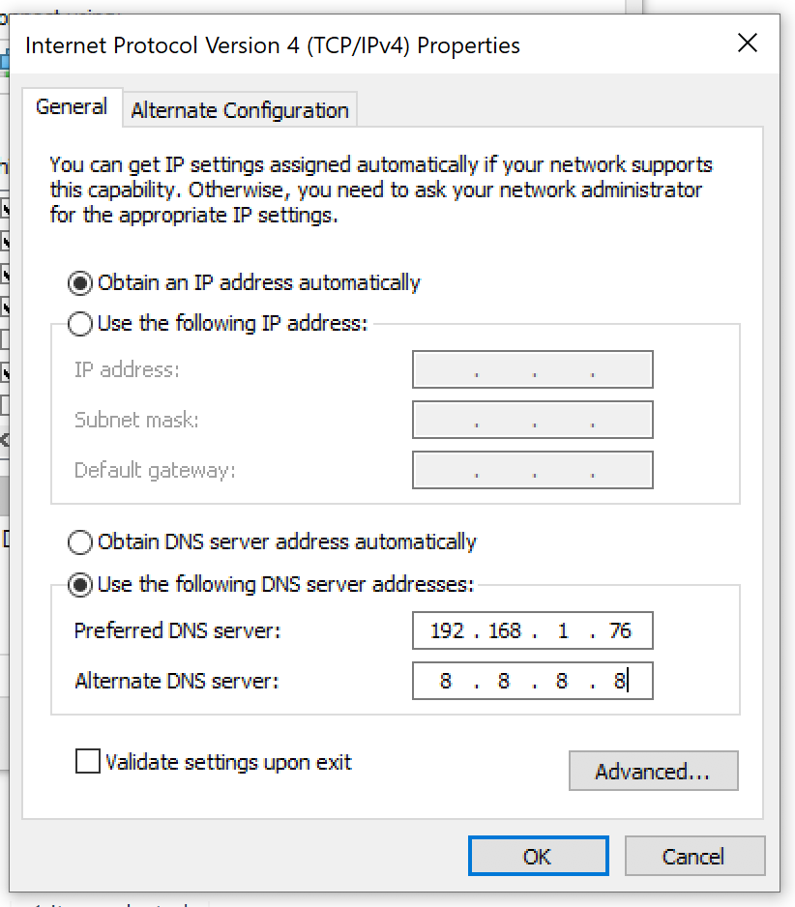Open the Advanced settings button
This screenshot has height=907, width=795.
click(653, 772)
